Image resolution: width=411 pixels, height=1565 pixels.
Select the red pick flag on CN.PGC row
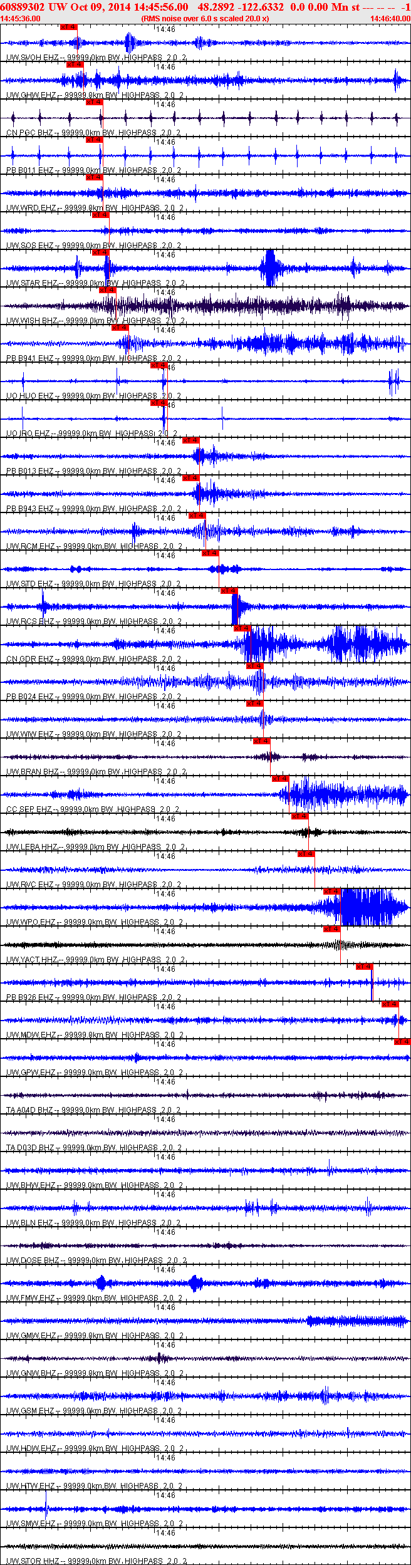click(x=94, y=102)
